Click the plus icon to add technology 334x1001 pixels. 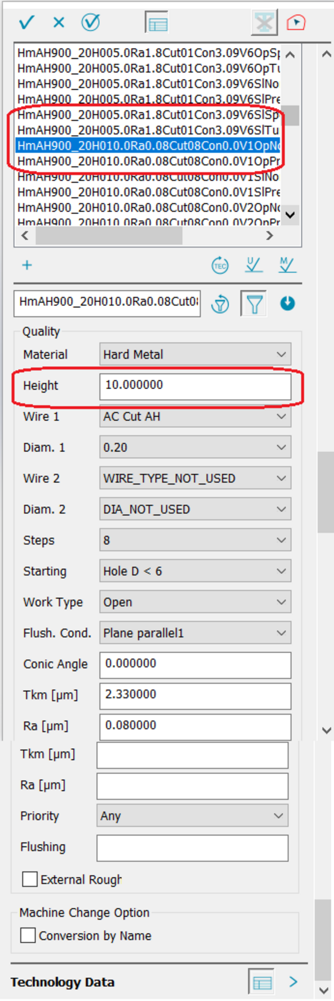(x=27, y=265)
